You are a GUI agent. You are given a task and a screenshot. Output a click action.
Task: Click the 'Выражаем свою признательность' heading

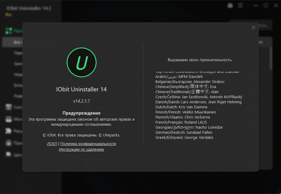click(200, 60)
